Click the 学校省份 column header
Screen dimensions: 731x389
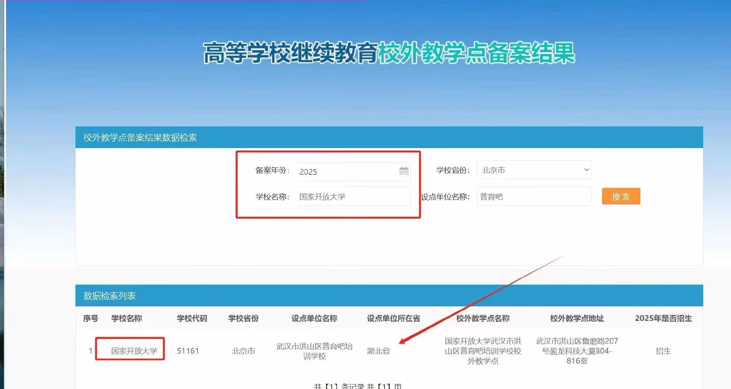click(243, 318)
